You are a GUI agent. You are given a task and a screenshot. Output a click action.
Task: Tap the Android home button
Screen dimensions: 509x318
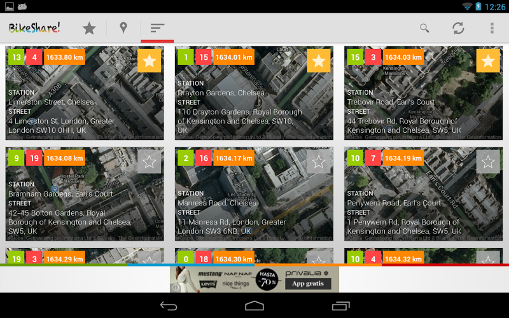[254, 306]
